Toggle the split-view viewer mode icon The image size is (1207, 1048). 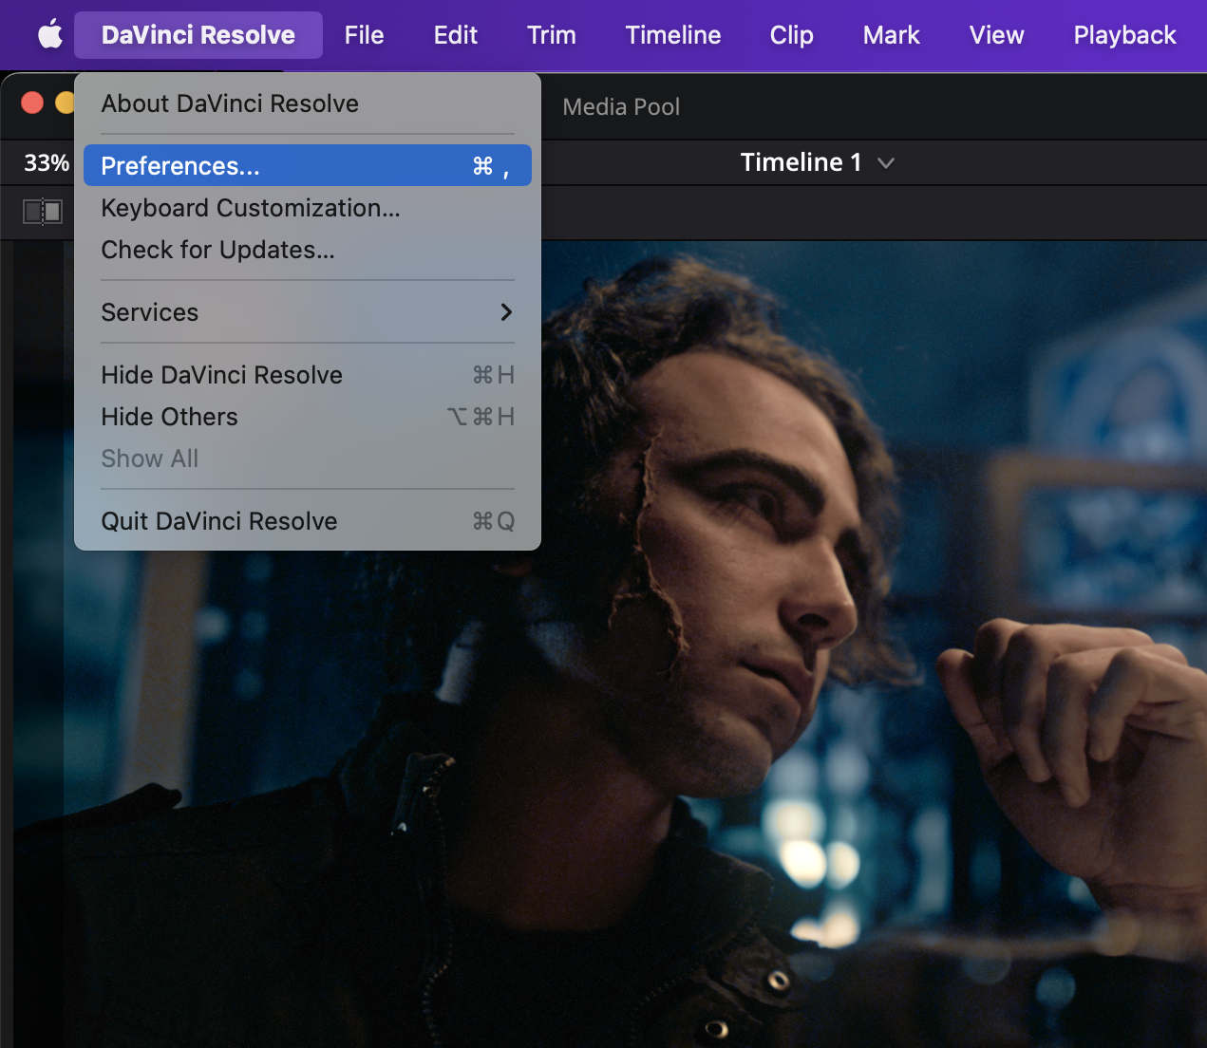[43, 212]
